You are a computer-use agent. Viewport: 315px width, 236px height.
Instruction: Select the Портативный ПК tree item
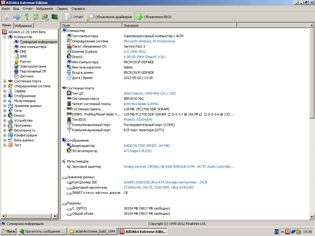tap(33, 71)
